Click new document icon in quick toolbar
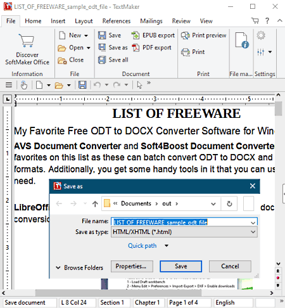 coord(39,85)
